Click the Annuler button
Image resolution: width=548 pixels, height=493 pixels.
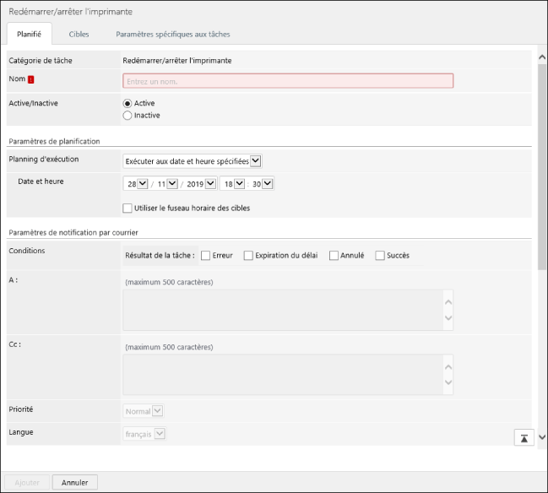point(75,483)
